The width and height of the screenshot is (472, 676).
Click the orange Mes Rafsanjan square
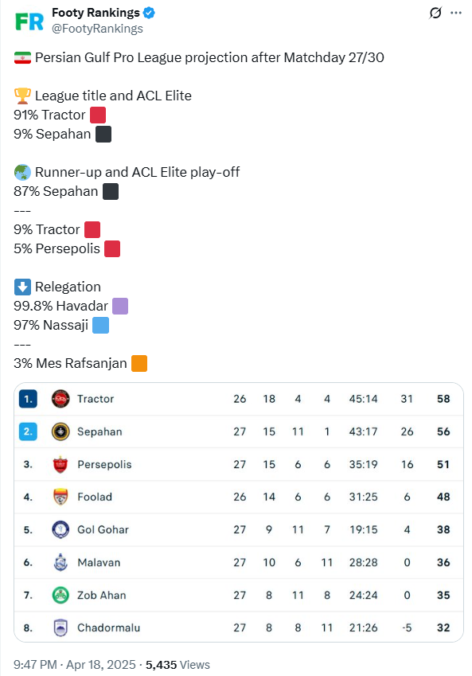(139, 363)
